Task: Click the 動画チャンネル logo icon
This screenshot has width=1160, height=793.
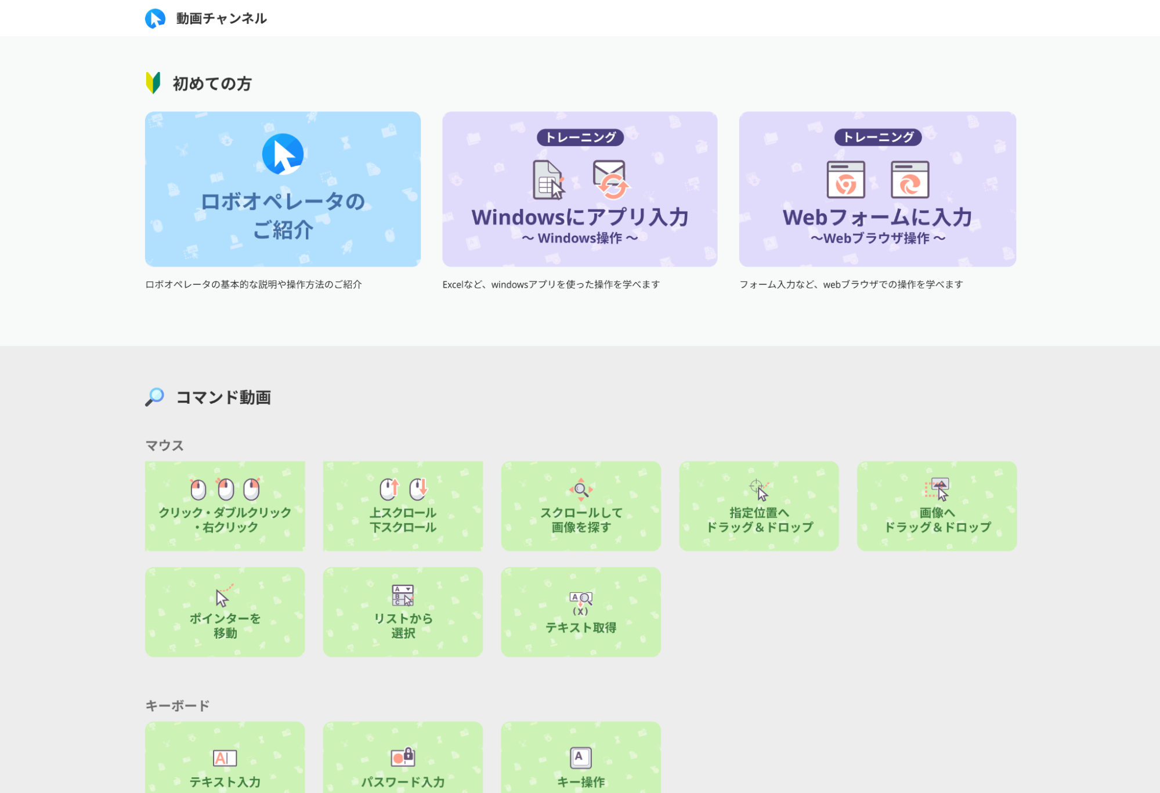Action: (155, 19)
